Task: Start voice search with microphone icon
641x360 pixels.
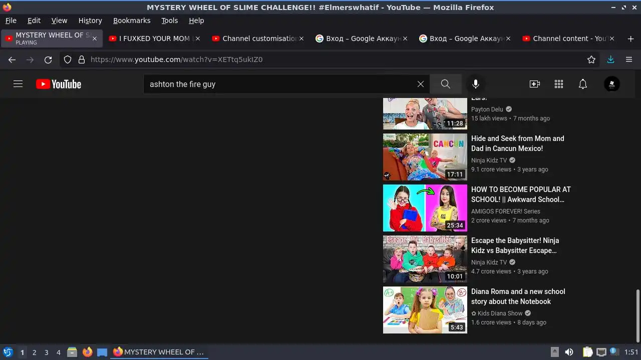Action: point(476,84)
